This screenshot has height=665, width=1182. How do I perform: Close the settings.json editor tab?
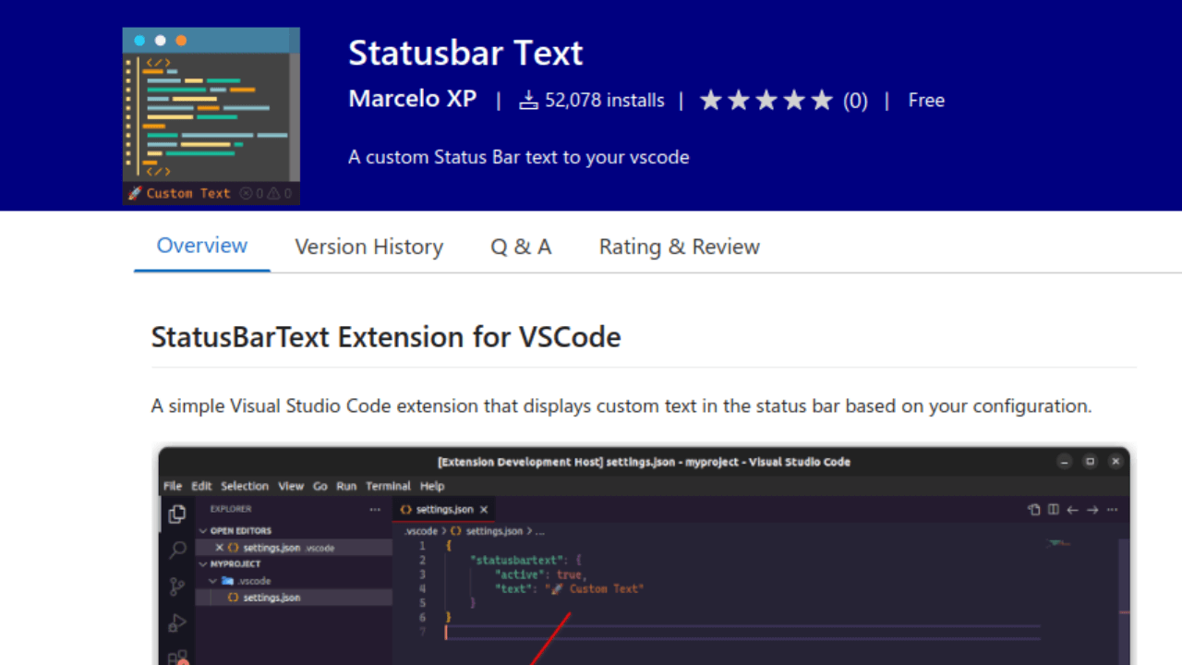(484, 509)
